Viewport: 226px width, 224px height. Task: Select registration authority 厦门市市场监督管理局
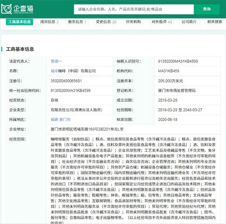(x=177, y=91)
